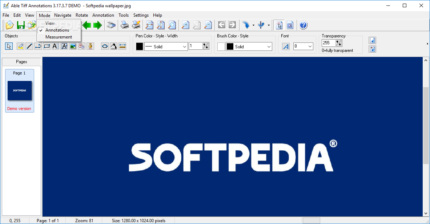Viewport: 430px width, 224px height.
Task: Expand hidden toolbar items via right-edge arrow
Action: click(x=427, y=44)
